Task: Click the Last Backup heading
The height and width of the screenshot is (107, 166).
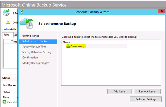Action: pyautogui.click(x=10, y=85)
